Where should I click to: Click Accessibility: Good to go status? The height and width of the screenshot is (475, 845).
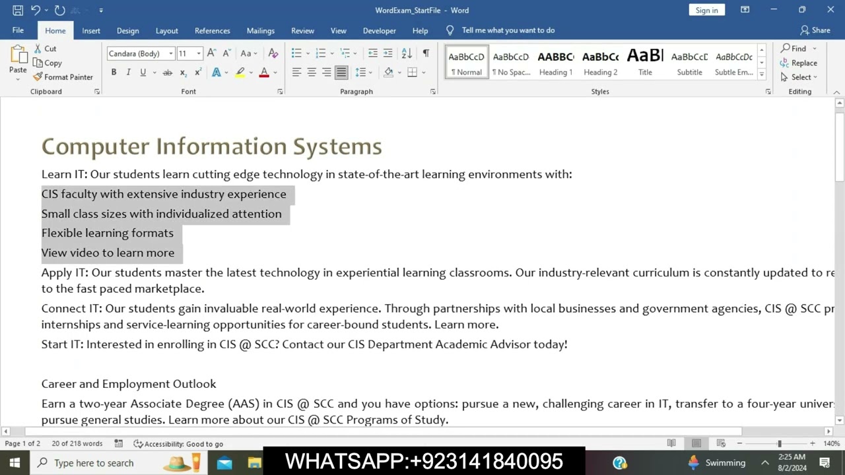(178, 444)
